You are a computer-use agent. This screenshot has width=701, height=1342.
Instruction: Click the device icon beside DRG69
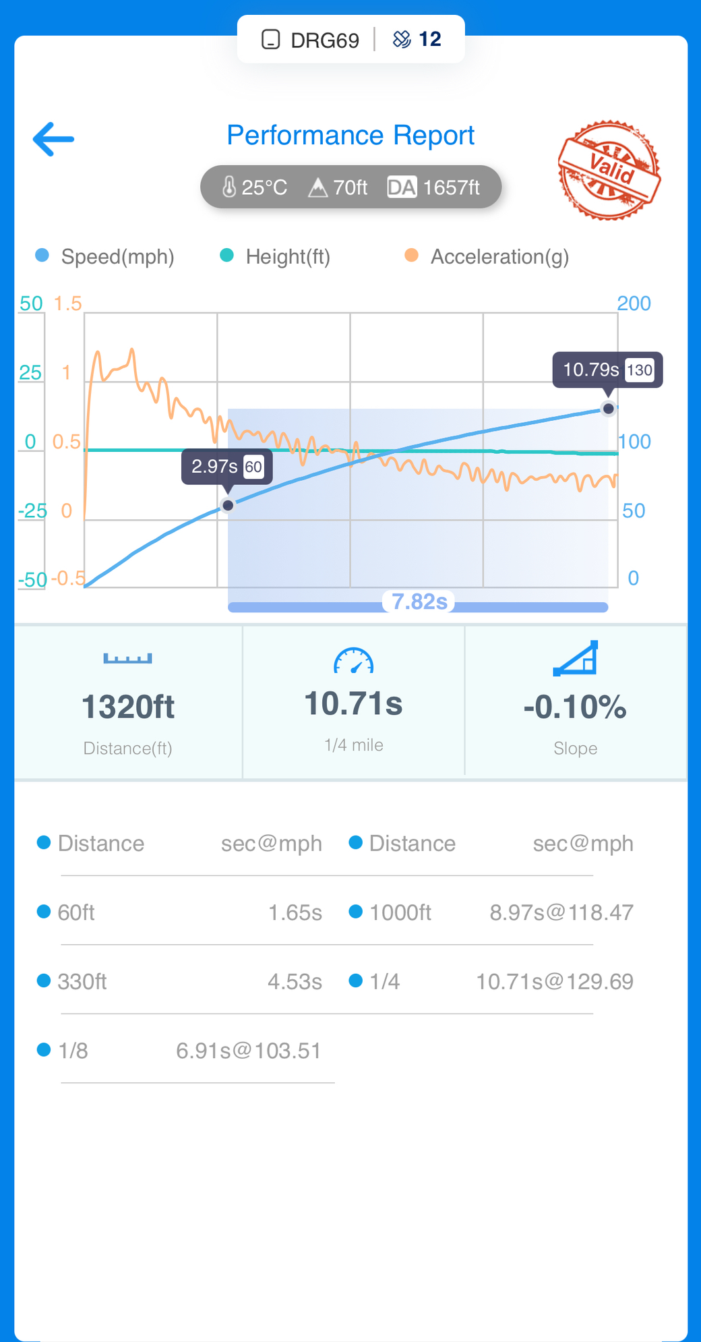point(270,40)
